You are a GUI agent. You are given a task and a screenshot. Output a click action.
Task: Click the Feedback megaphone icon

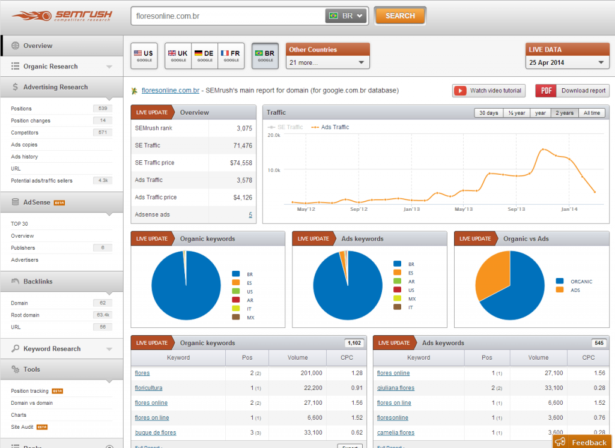(x=560, y=442)
